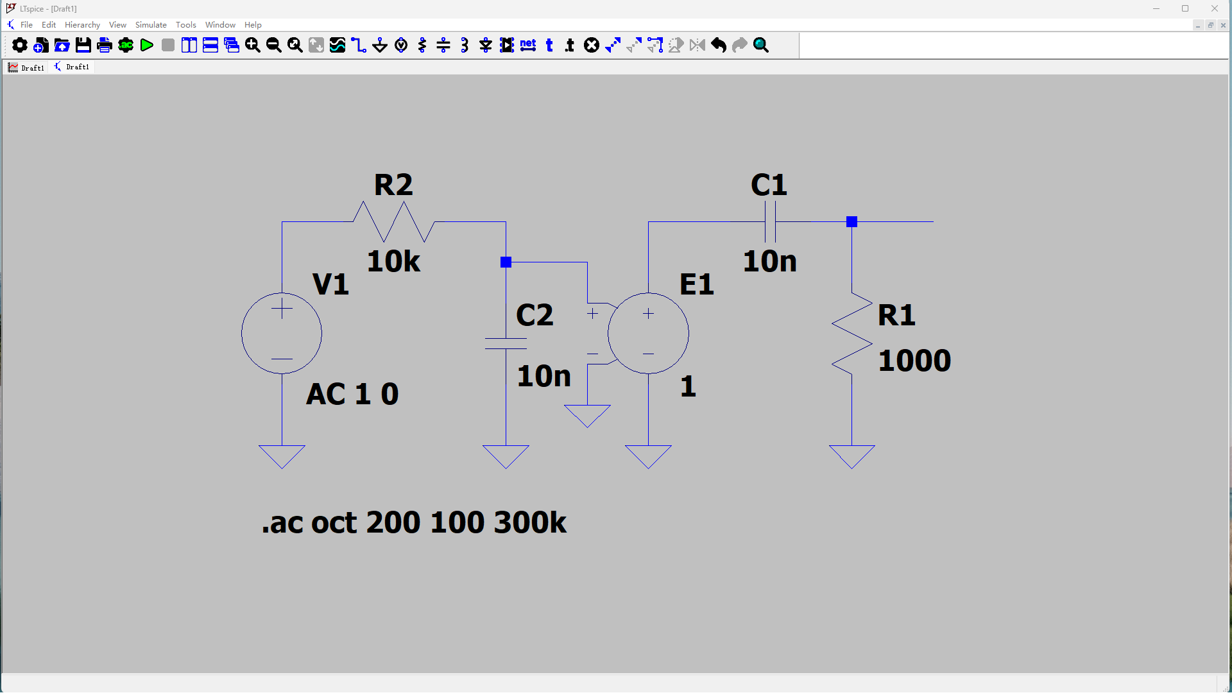Click the Undo arrow icon
Screen dimensions: 1232x693
[x=719, y=45]
